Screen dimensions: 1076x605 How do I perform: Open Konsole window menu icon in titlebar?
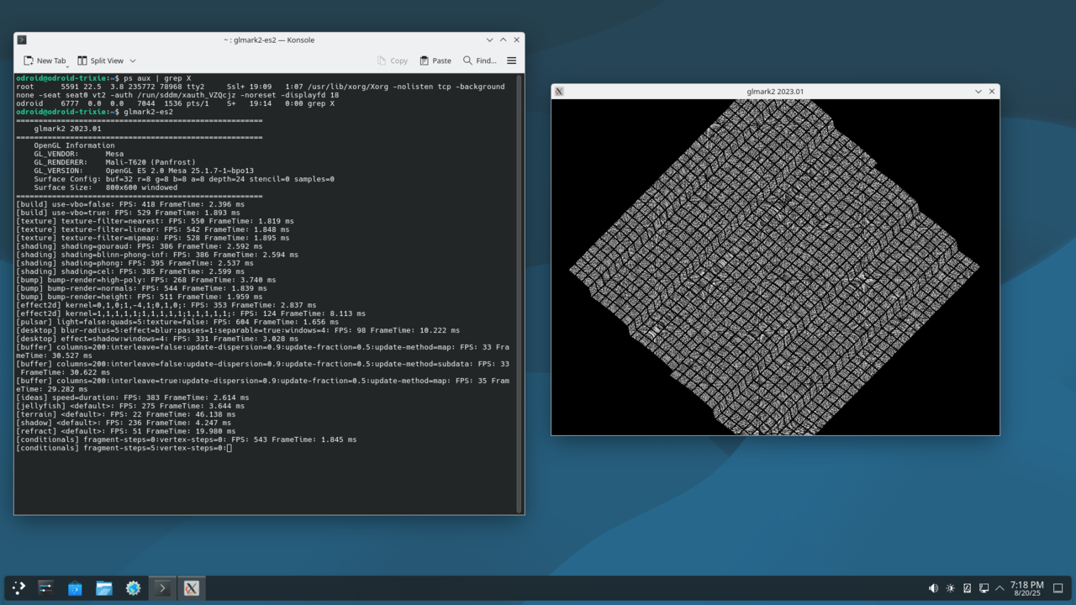click(22, 39)
